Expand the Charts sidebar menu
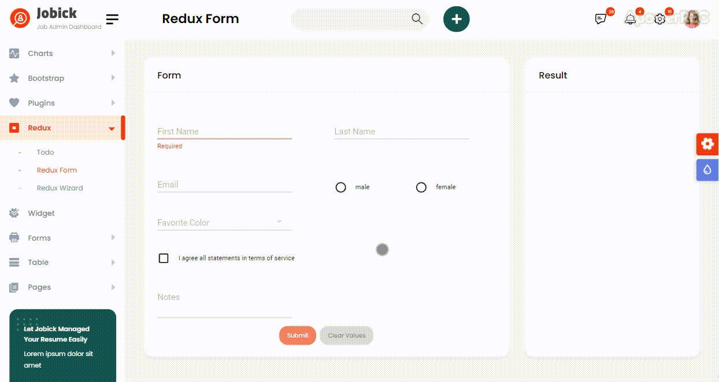This screenshot has height=382, width=719. click(62, 53)
